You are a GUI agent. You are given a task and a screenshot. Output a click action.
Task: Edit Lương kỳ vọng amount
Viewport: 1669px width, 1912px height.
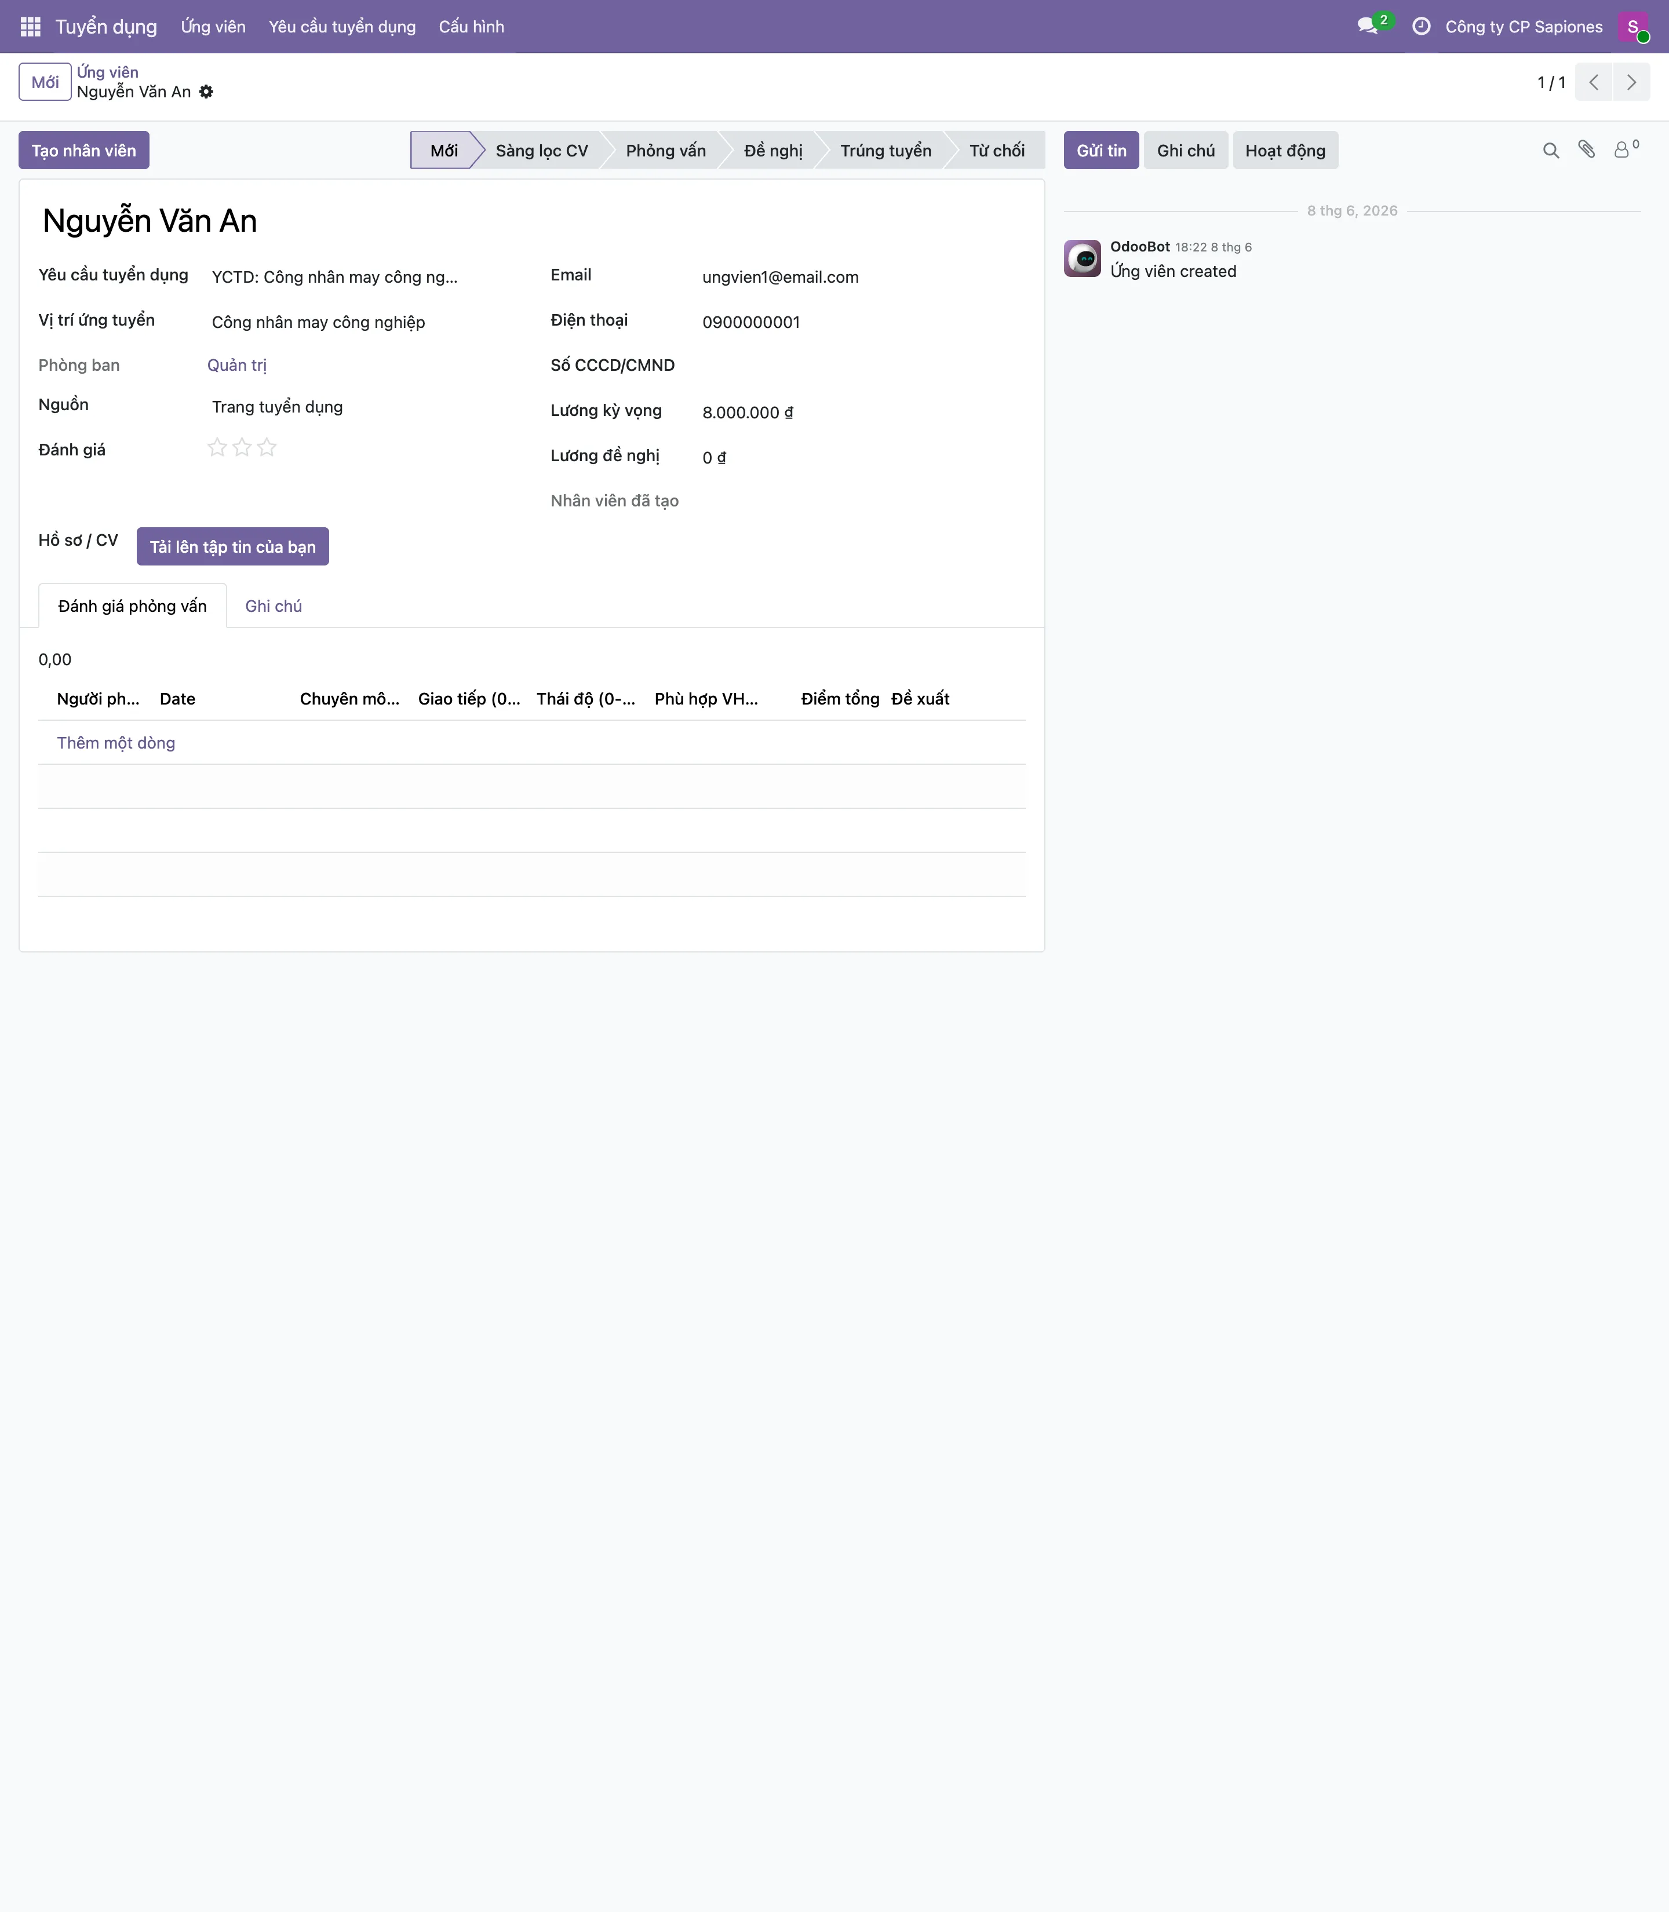click(862, 413)
